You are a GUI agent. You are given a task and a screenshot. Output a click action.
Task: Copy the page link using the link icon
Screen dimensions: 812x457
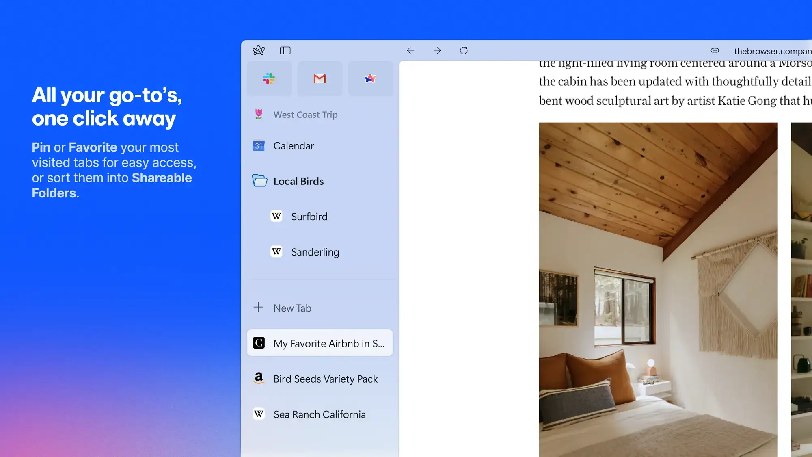pyautogui.click(x=715, y=50)
